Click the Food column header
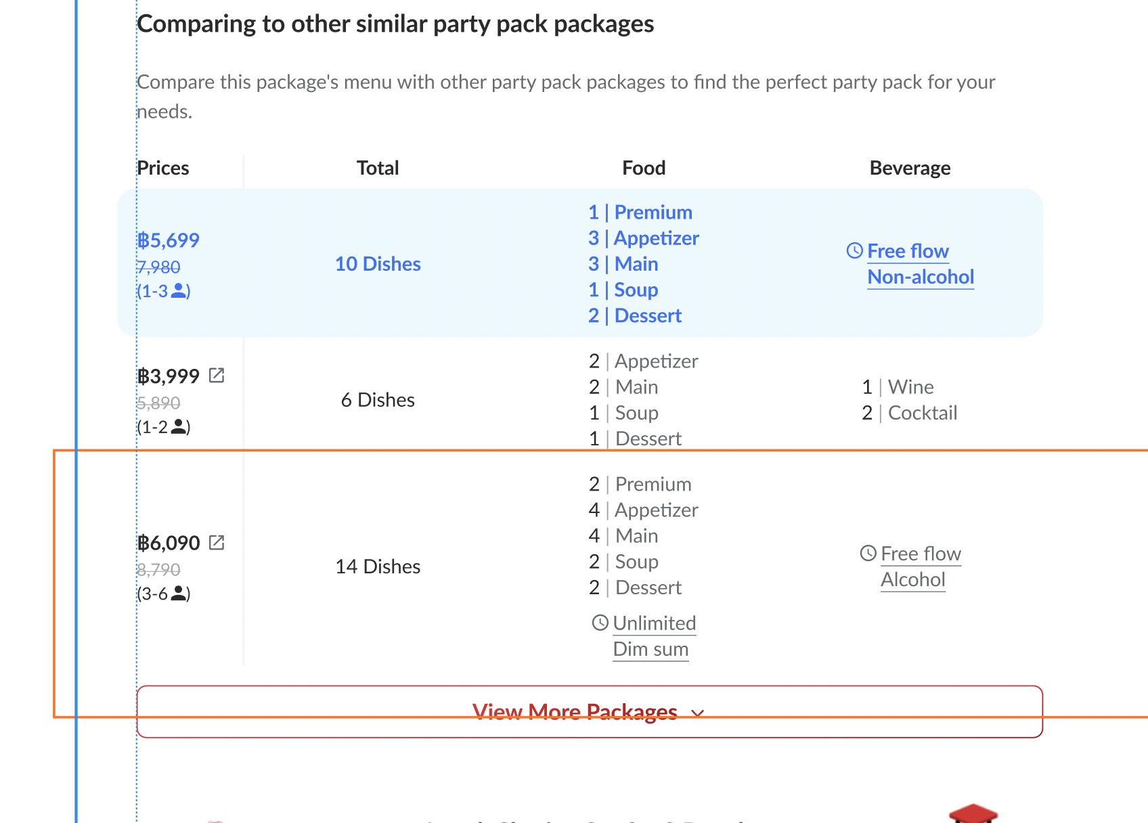This screenshot has height=823, width=1148. 644,168
